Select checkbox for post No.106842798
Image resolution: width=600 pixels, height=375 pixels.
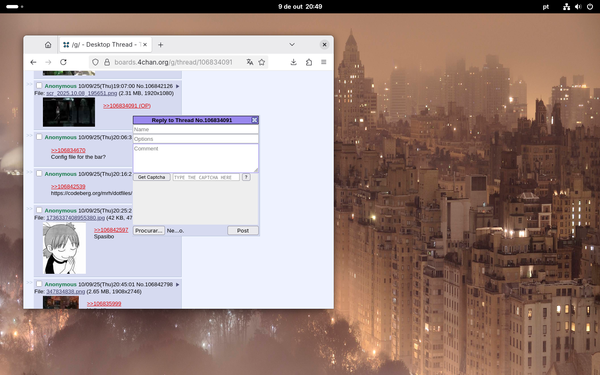click(x=39, y=284)
